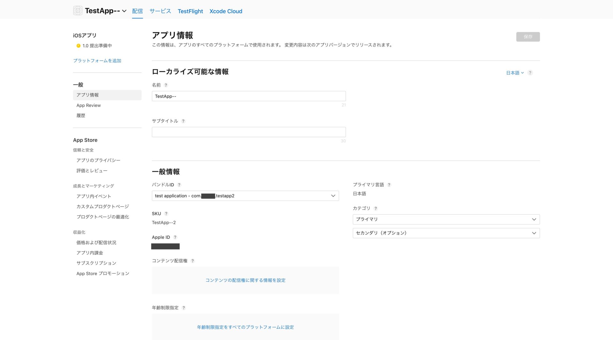Screen dimensions: 613x340
Task: Focus the 名前 input field
Action: coord(249,96)
